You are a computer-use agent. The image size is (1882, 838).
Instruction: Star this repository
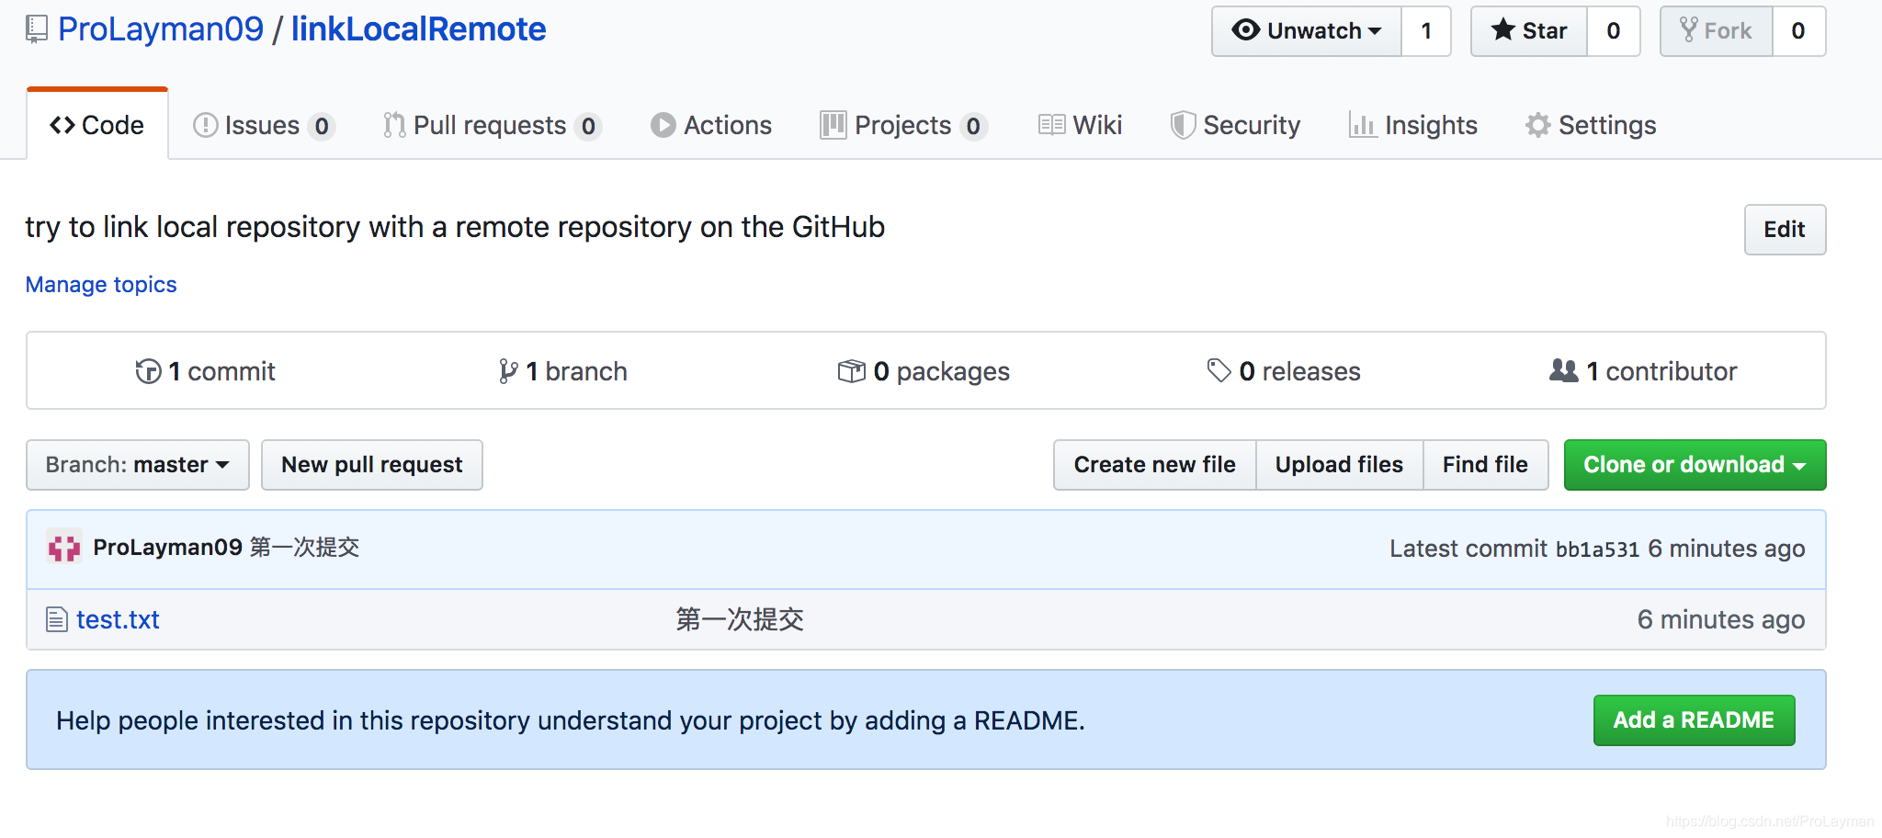click(1529, 31)
